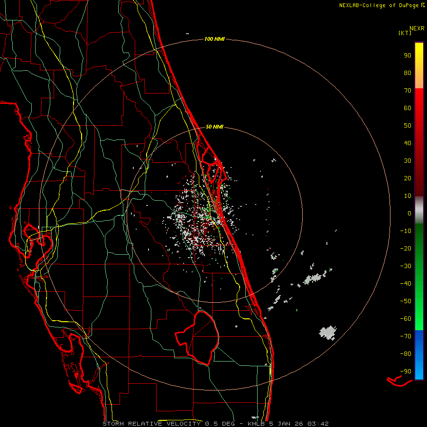Screen dimensions: 427x427
Task: Click the blue band of the color bar
Action: coord(419,355)
